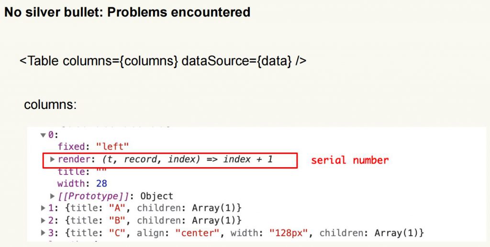Click the Table columns code line

click(x=163, y=61)
